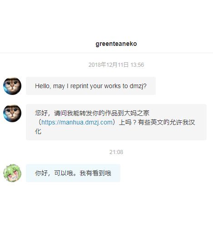
Task: Click the lone '化' character on the last line
Action: point(38,131)
